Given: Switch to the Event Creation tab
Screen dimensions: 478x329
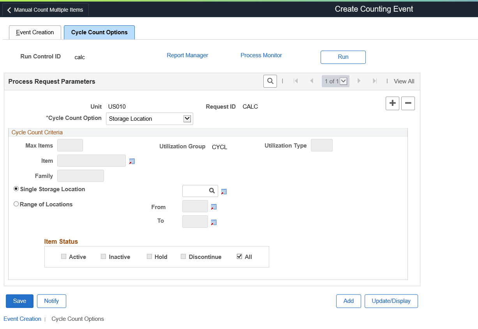Looking at the screenshot, I should click(35, 32).
